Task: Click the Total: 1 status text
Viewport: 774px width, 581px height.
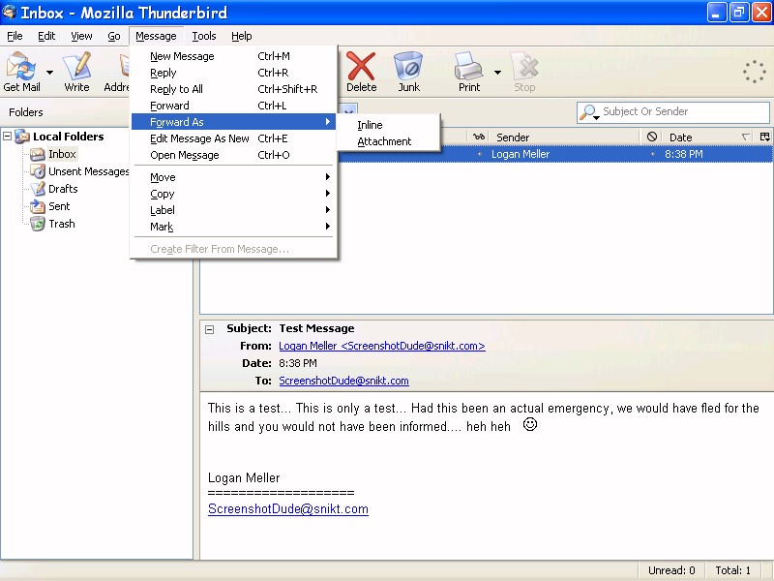Action: pyautogui.click(x=733, y=570)
